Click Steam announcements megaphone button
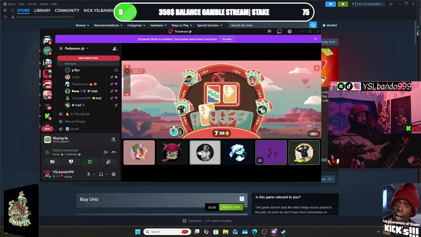This screenshot has width=421, height=237. click(x=331, y=4)
